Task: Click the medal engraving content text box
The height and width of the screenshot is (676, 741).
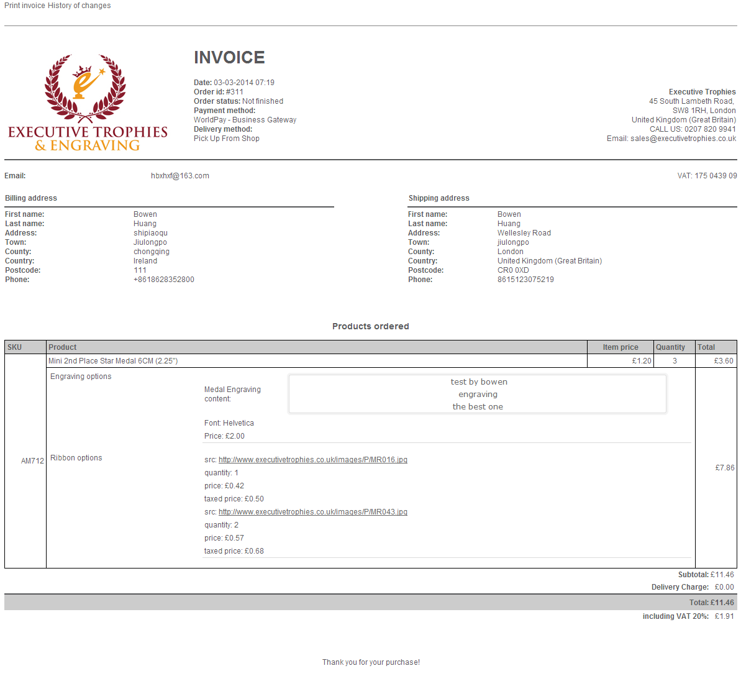Action: tap(477, 394)
